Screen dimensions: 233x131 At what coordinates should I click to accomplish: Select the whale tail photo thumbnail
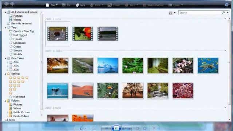[58, 91]
